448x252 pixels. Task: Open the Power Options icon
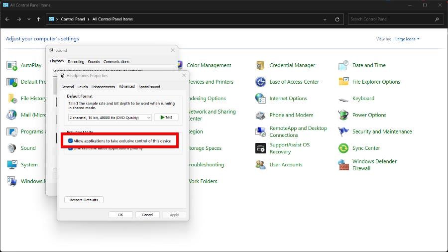[x=343, y=115]
